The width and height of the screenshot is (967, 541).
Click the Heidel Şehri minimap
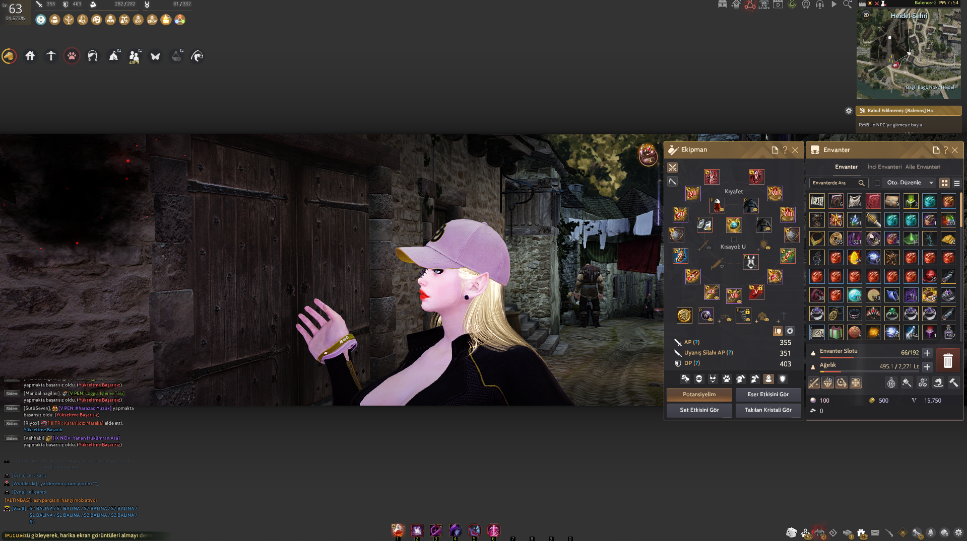click(909, 53)
